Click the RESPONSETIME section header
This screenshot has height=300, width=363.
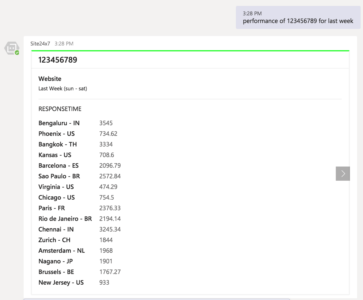pos(60,109)
